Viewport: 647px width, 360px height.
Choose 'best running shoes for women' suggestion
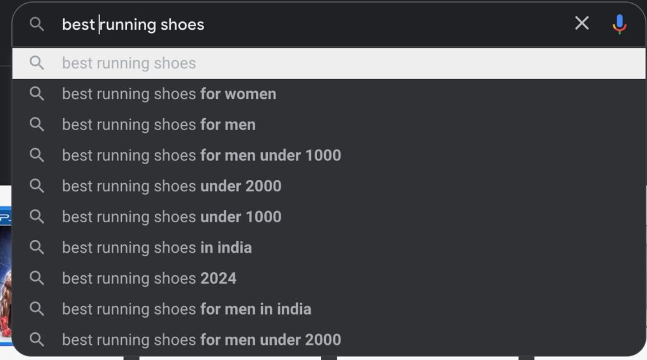329,94
